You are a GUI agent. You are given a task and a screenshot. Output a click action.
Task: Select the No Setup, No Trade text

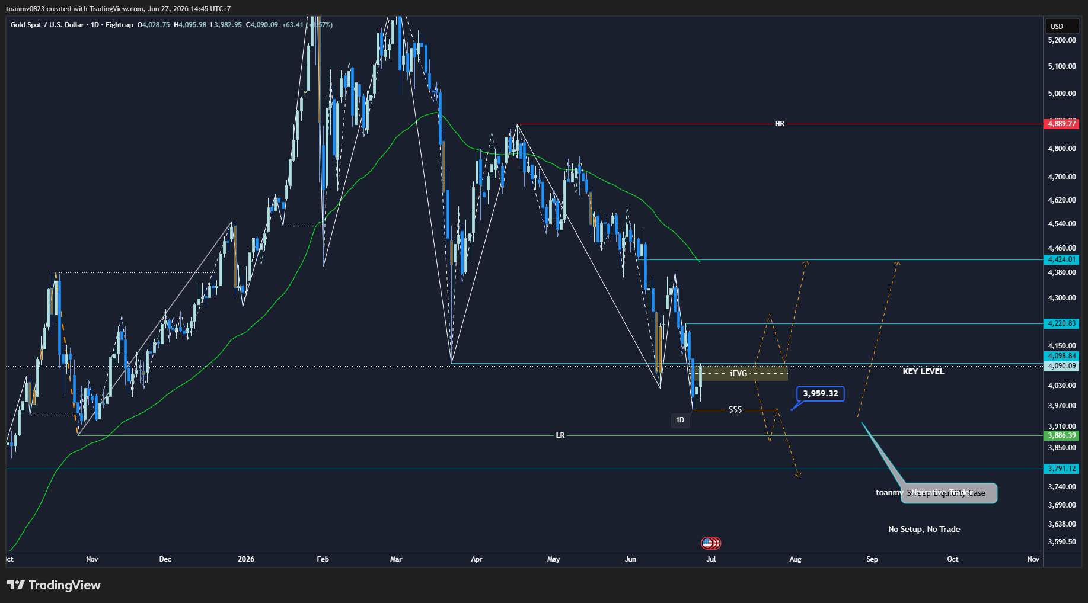924,529
